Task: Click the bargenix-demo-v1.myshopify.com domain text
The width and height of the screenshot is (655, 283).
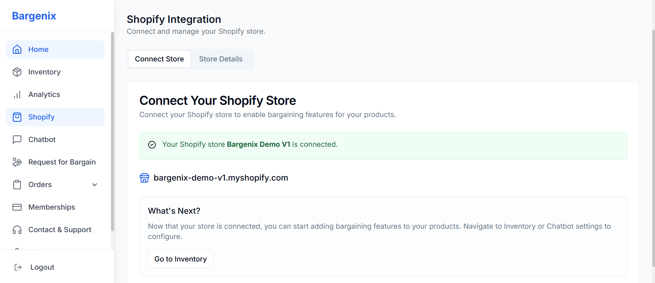Action: coord(221,178)
